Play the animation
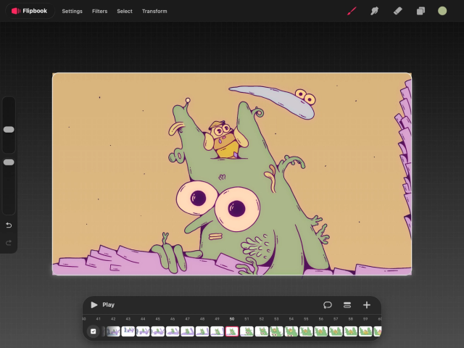464x348 pixels. [102, 304]
